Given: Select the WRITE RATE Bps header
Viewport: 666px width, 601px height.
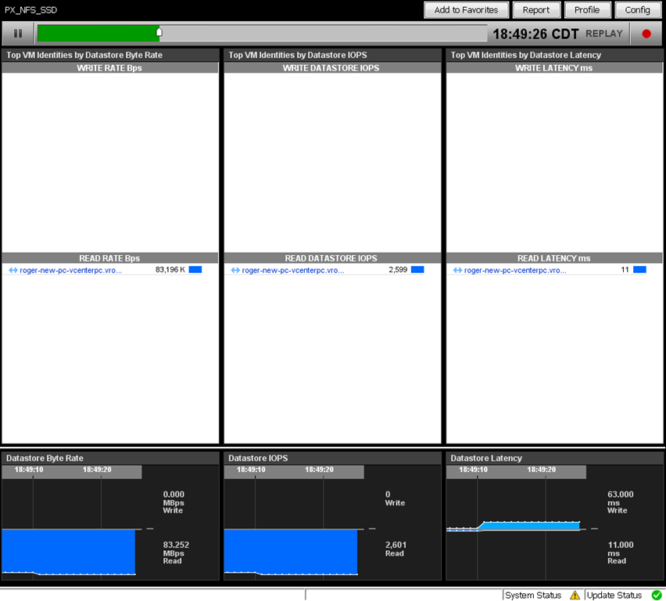Looking at the screenshot, I should tap(109, 68).
